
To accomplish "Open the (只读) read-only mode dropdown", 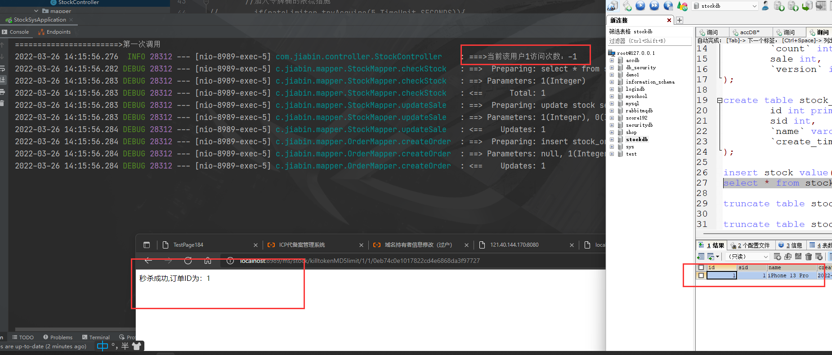I will tap(747, 257).
